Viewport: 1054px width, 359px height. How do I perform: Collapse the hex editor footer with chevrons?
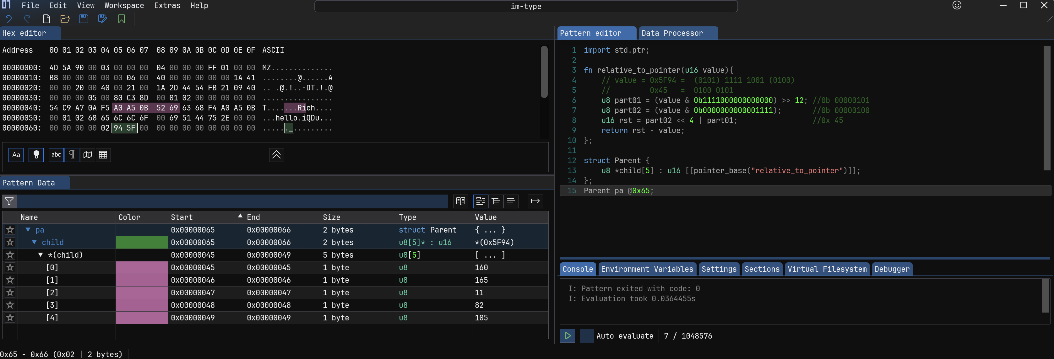(276, 155)
